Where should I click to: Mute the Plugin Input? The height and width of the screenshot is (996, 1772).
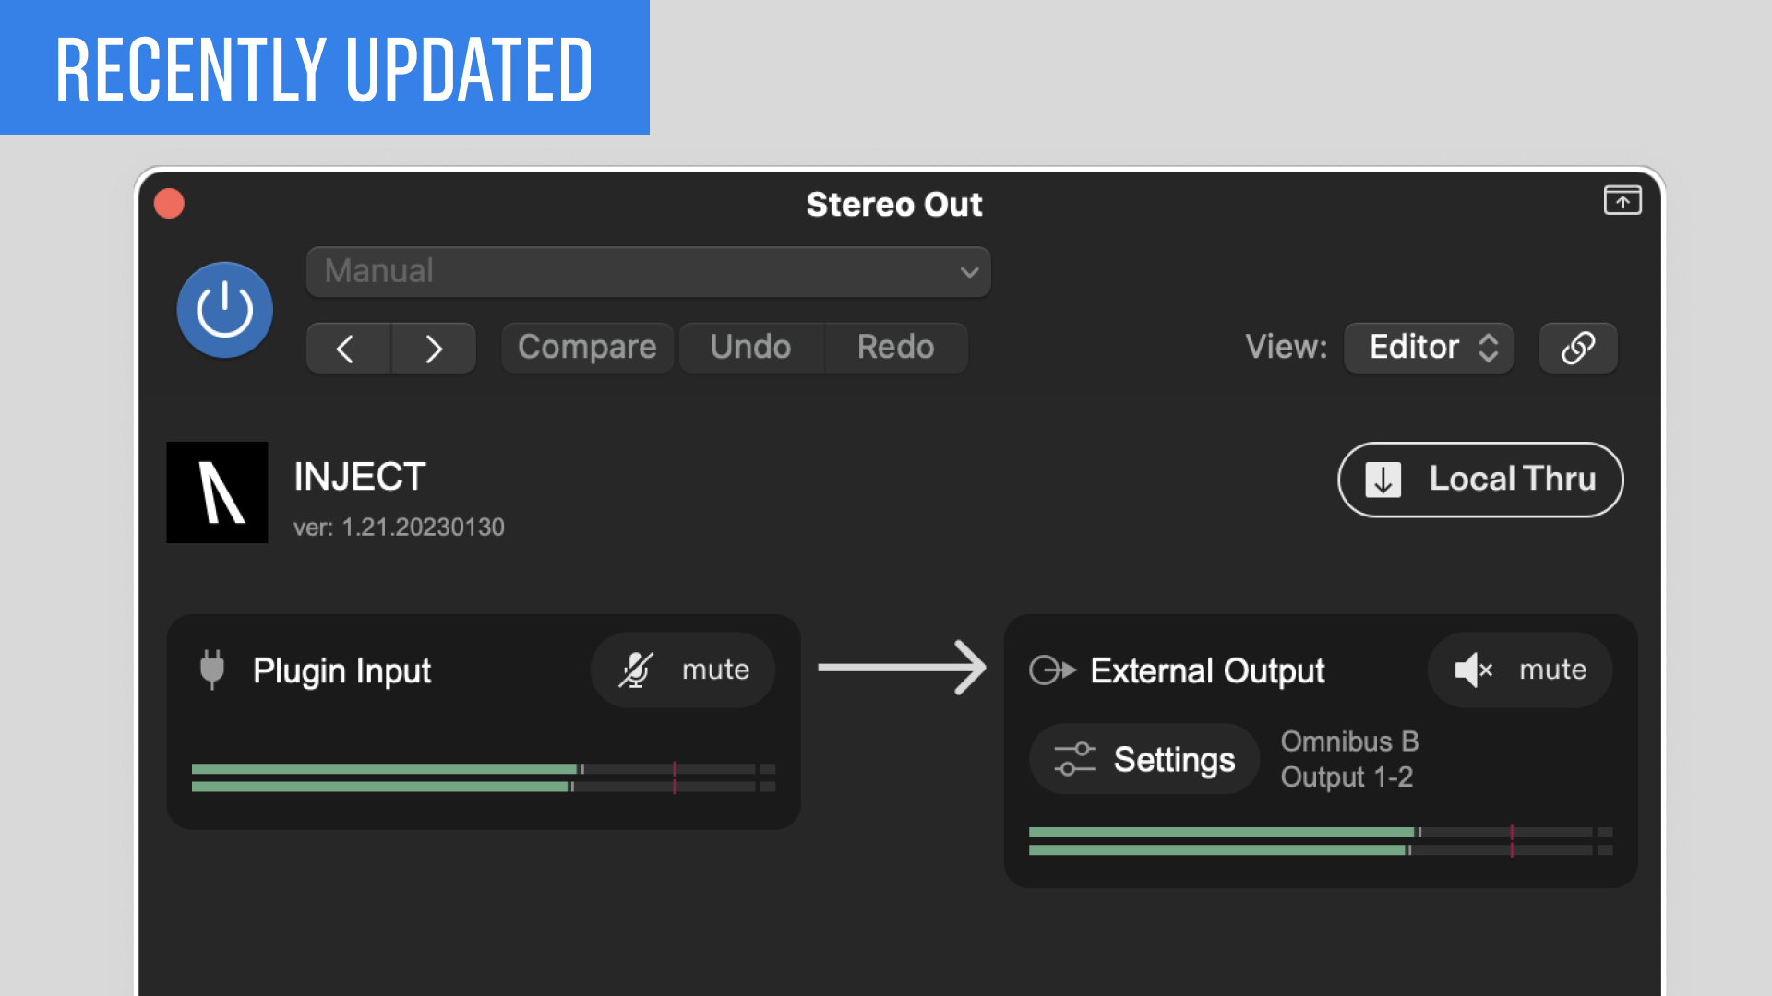pos(683,670)
